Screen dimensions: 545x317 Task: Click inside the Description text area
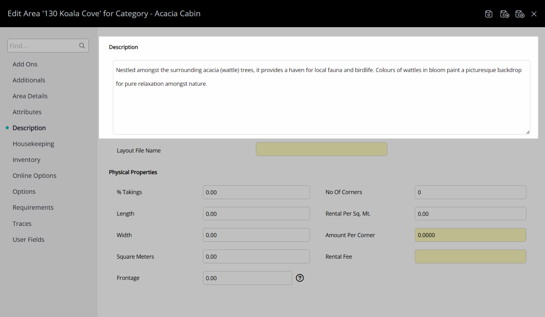[322, 97]
